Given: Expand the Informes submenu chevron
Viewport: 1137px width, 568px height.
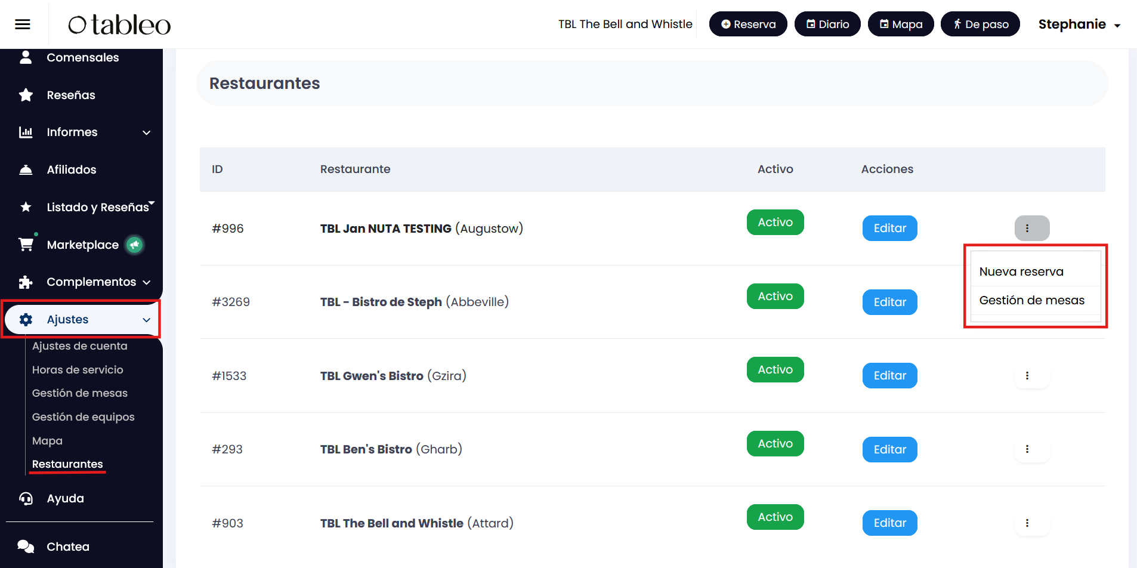Looking at the screenshot, I should (x=147, y=132).
